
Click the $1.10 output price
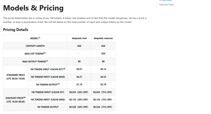(79, 85)
